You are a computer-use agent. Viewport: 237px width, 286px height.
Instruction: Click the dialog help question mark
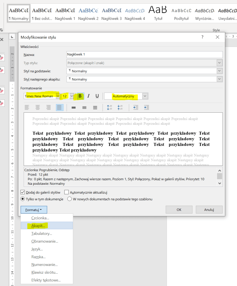tap(202, 37)
